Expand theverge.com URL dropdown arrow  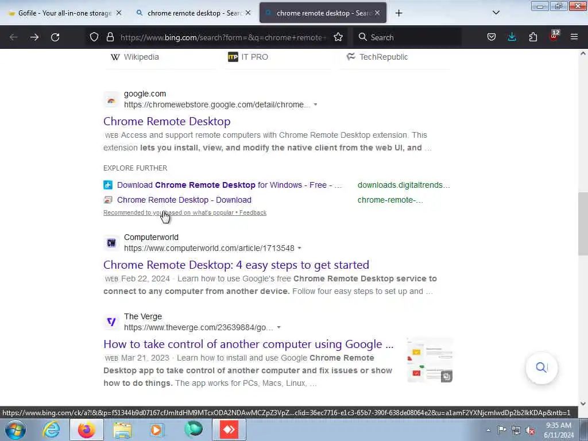click(278, 327)
